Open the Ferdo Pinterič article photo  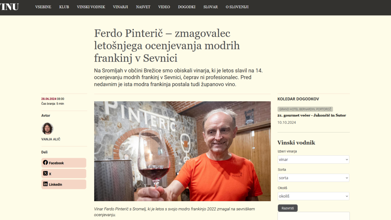(182, 151)
